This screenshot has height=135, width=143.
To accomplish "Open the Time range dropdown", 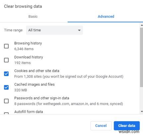I will click(x=54, y=30).
